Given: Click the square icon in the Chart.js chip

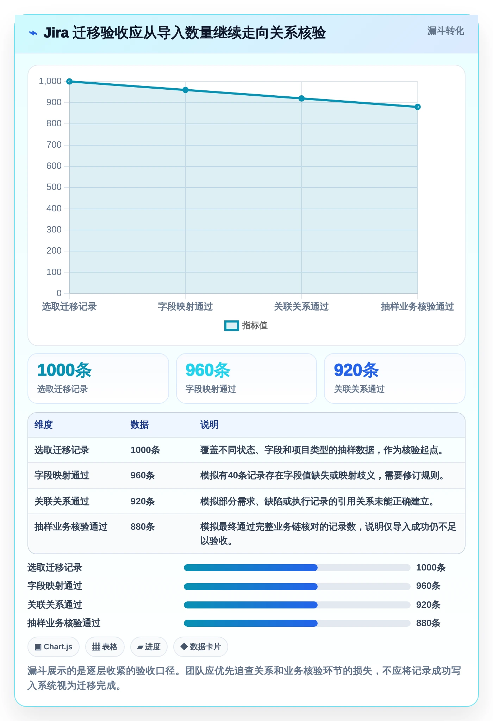Looking at the screenshot, I should [38, 647].
